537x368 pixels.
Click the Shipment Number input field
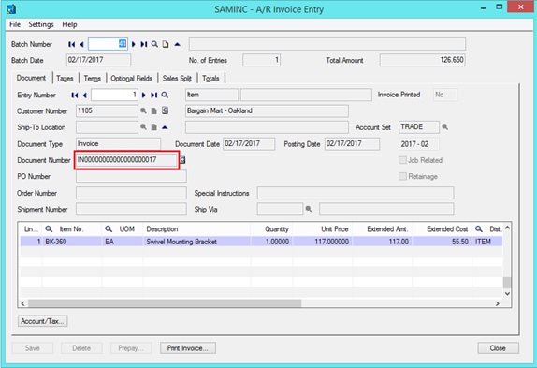tap(131, 209)
